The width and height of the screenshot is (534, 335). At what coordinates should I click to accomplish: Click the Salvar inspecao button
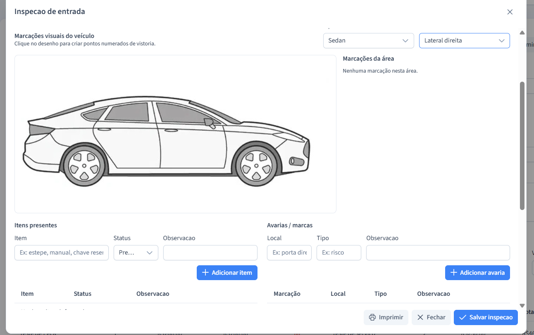[x=486, y=317]
